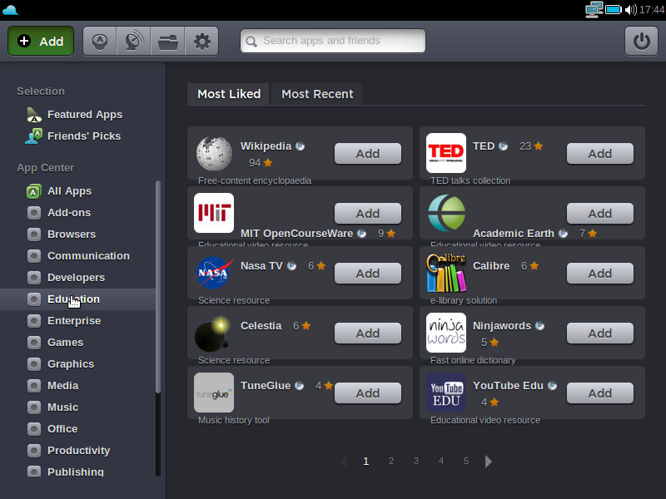The image size is (666, 499).
Task: Click the Wikipedia globe logo
Action: 214,153
